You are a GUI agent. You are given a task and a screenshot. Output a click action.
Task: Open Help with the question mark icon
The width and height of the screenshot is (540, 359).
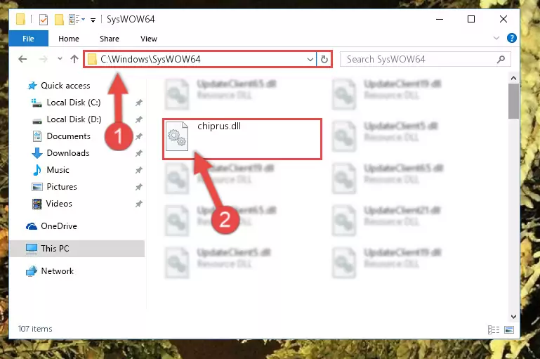click(x=511, y=38)
